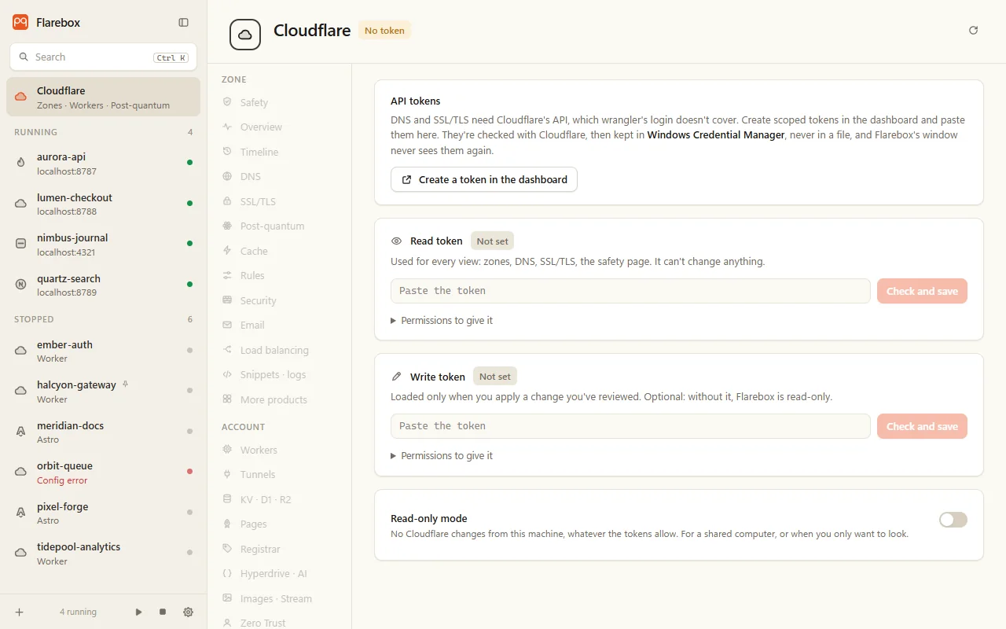
Task: Click the lightning icon next to Cache
Action: (227, 251)
